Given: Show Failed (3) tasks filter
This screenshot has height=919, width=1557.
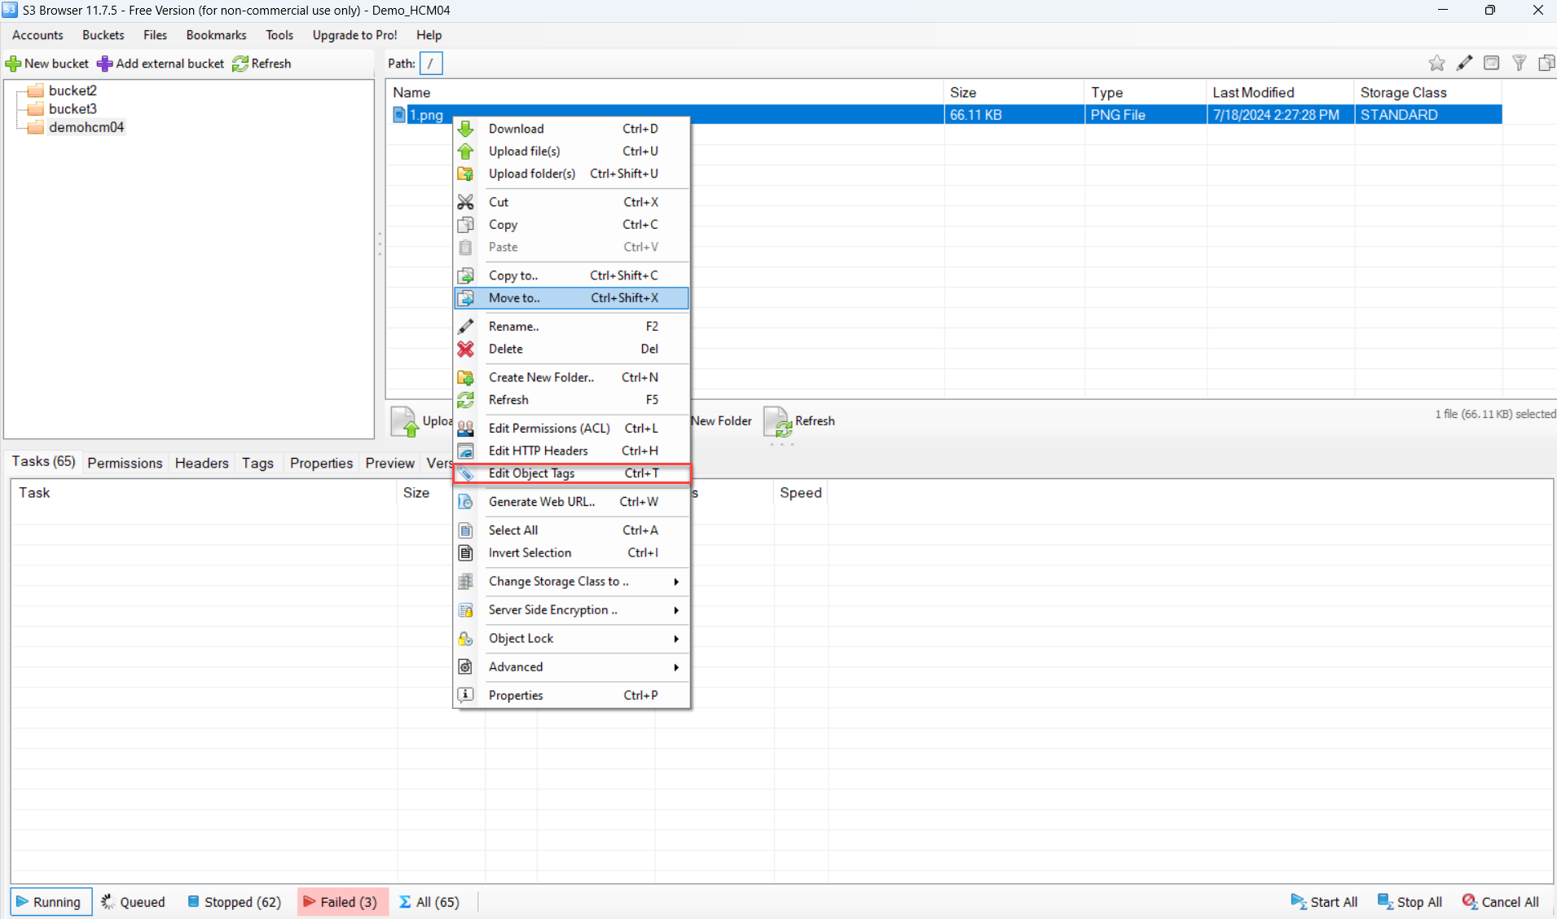Looking at the screenshot, I should click(341, 902).
